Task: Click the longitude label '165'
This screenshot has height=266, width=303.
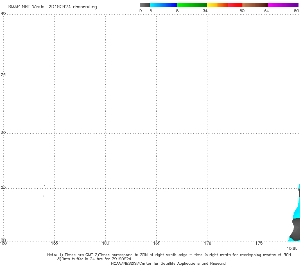Action: pos(156,243)
